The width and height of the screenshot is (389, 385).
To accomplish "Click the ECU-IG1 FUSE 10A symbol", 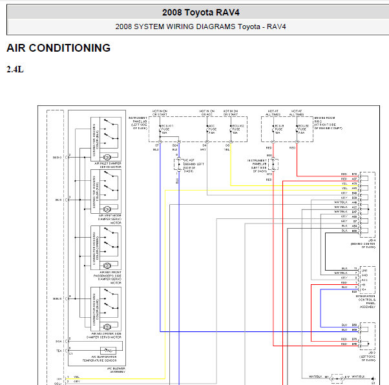I will (160, 129).
